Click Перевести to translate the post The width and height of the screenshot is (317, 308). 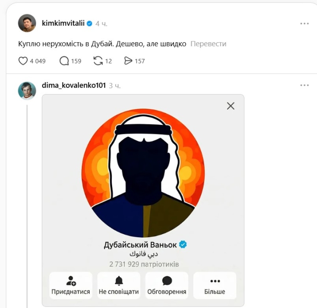pyautogui.click(x=208, y=44)
